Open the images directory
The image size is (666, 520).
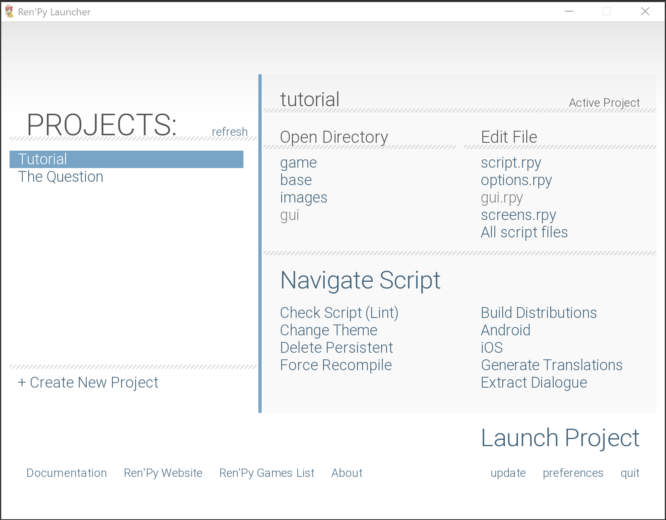(304, 197)
